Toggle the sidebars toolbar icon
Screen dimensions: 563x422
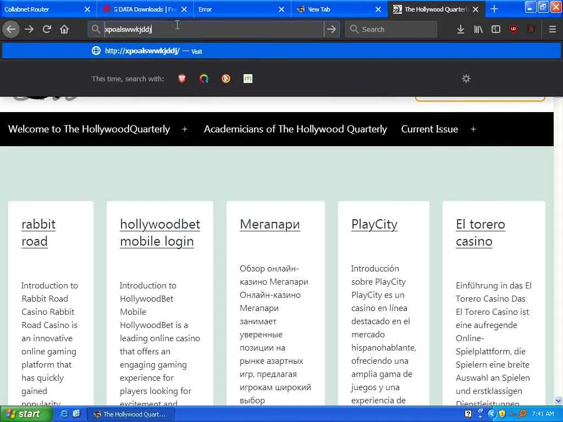click(x=496, y=30)
